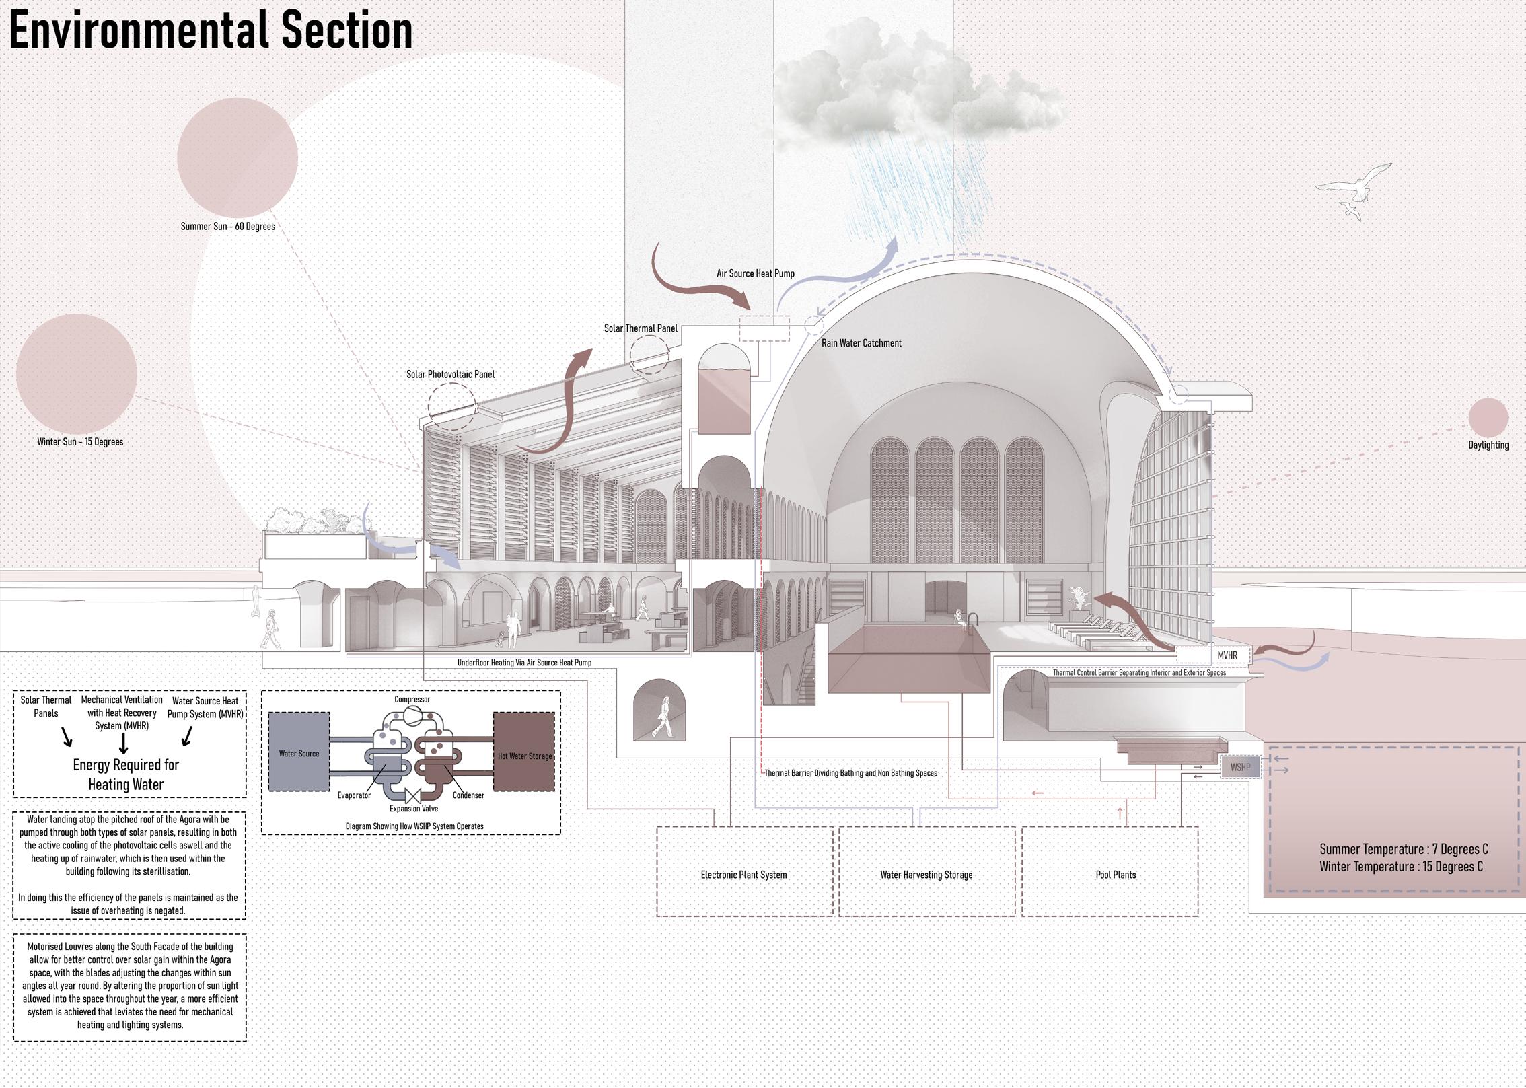Viewport: 1526px width, 1088px height.
Task: Select the Pool Plants box
Action: tap(1115, 873)
